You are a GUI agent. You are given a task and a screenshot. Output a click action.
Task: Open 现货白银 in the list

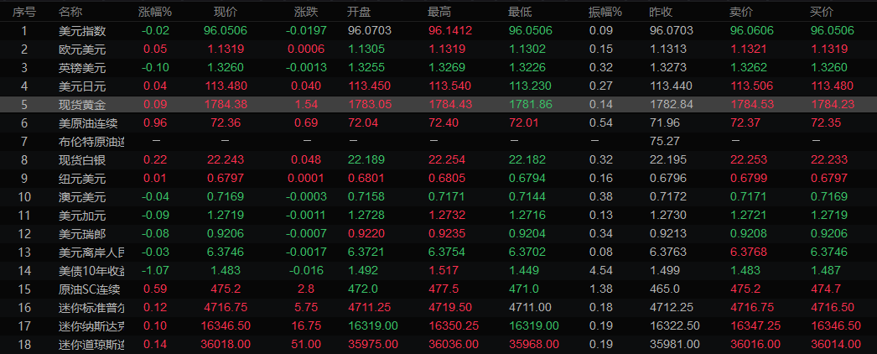click(82, 159)
